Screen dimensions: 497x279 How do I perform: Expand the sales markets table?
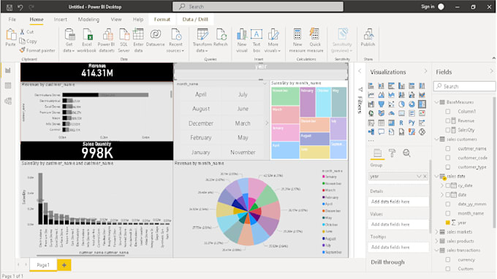click(x=437, y=232)
